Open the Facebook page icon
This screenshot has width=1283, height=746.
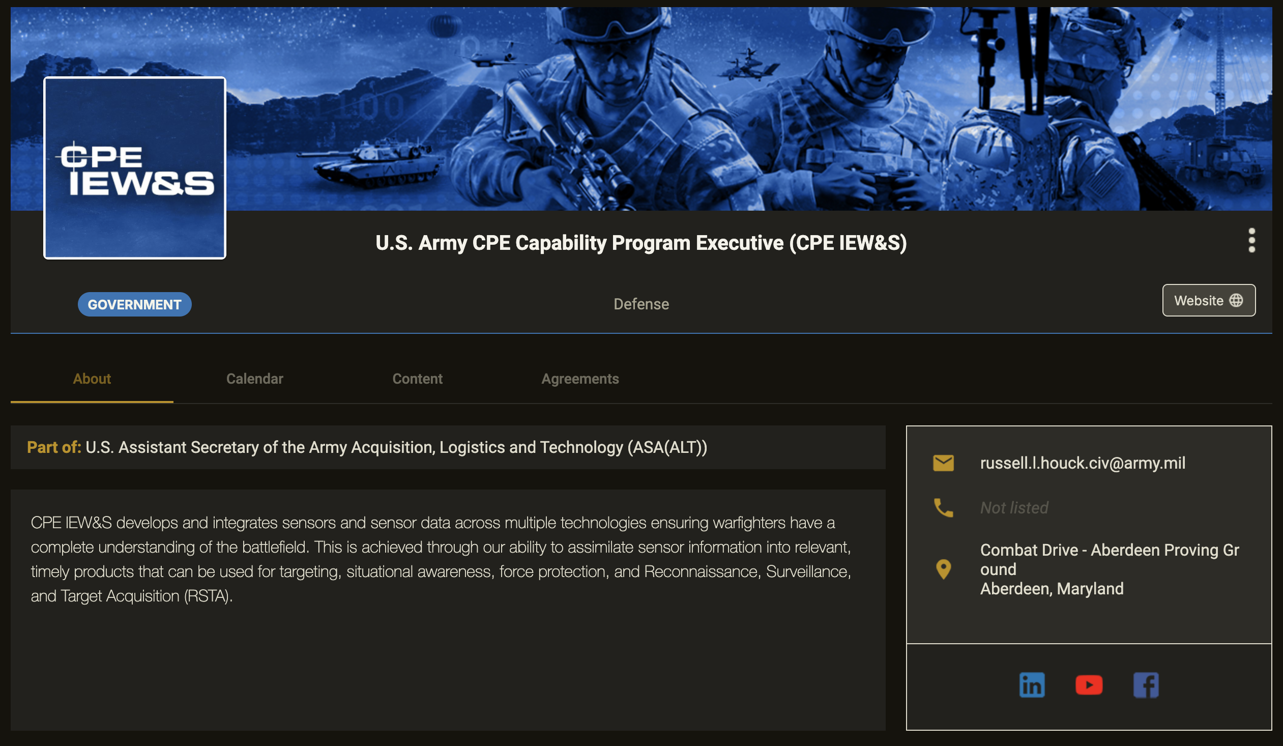tap(1146, 685)
